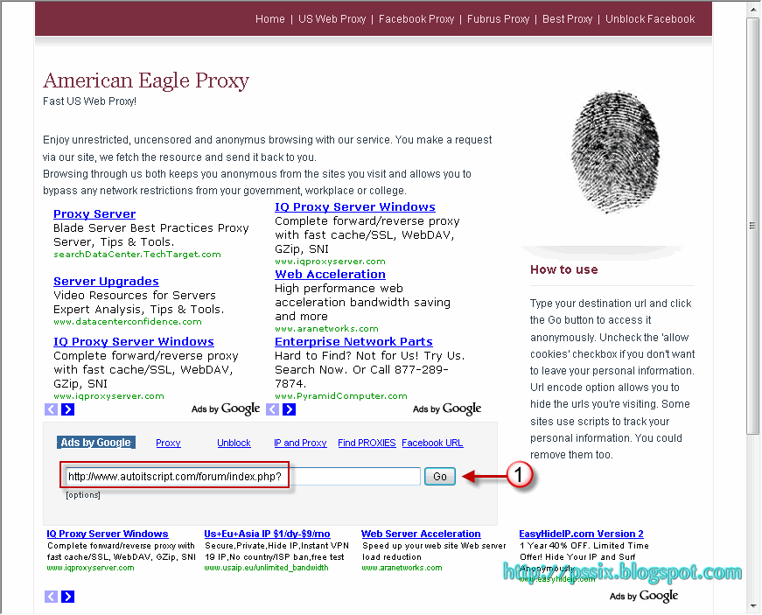Click searchDataCenter.TechTarget.com URL text
762x615 pixels.
pos(137,254)
